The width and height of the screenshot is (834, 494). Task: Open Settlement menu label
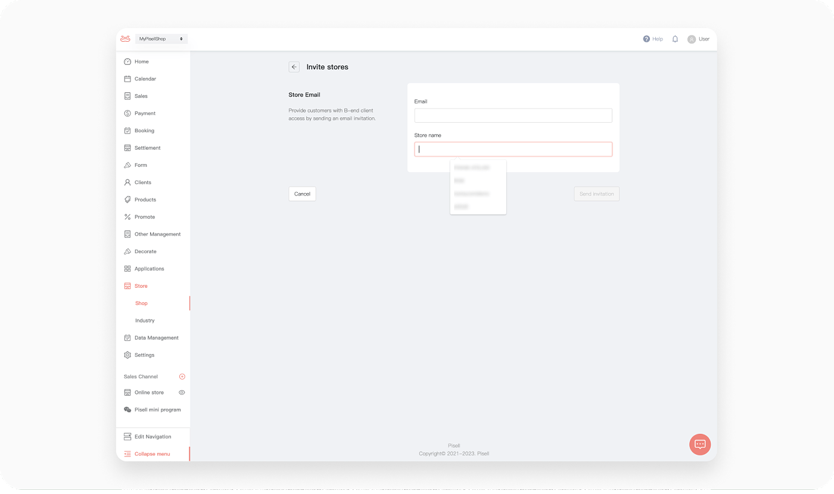click(x=148, y=148)
